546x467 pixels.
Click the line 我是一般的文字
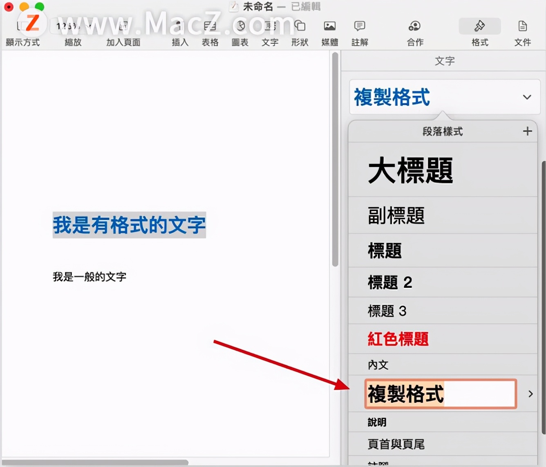(90, 277)
